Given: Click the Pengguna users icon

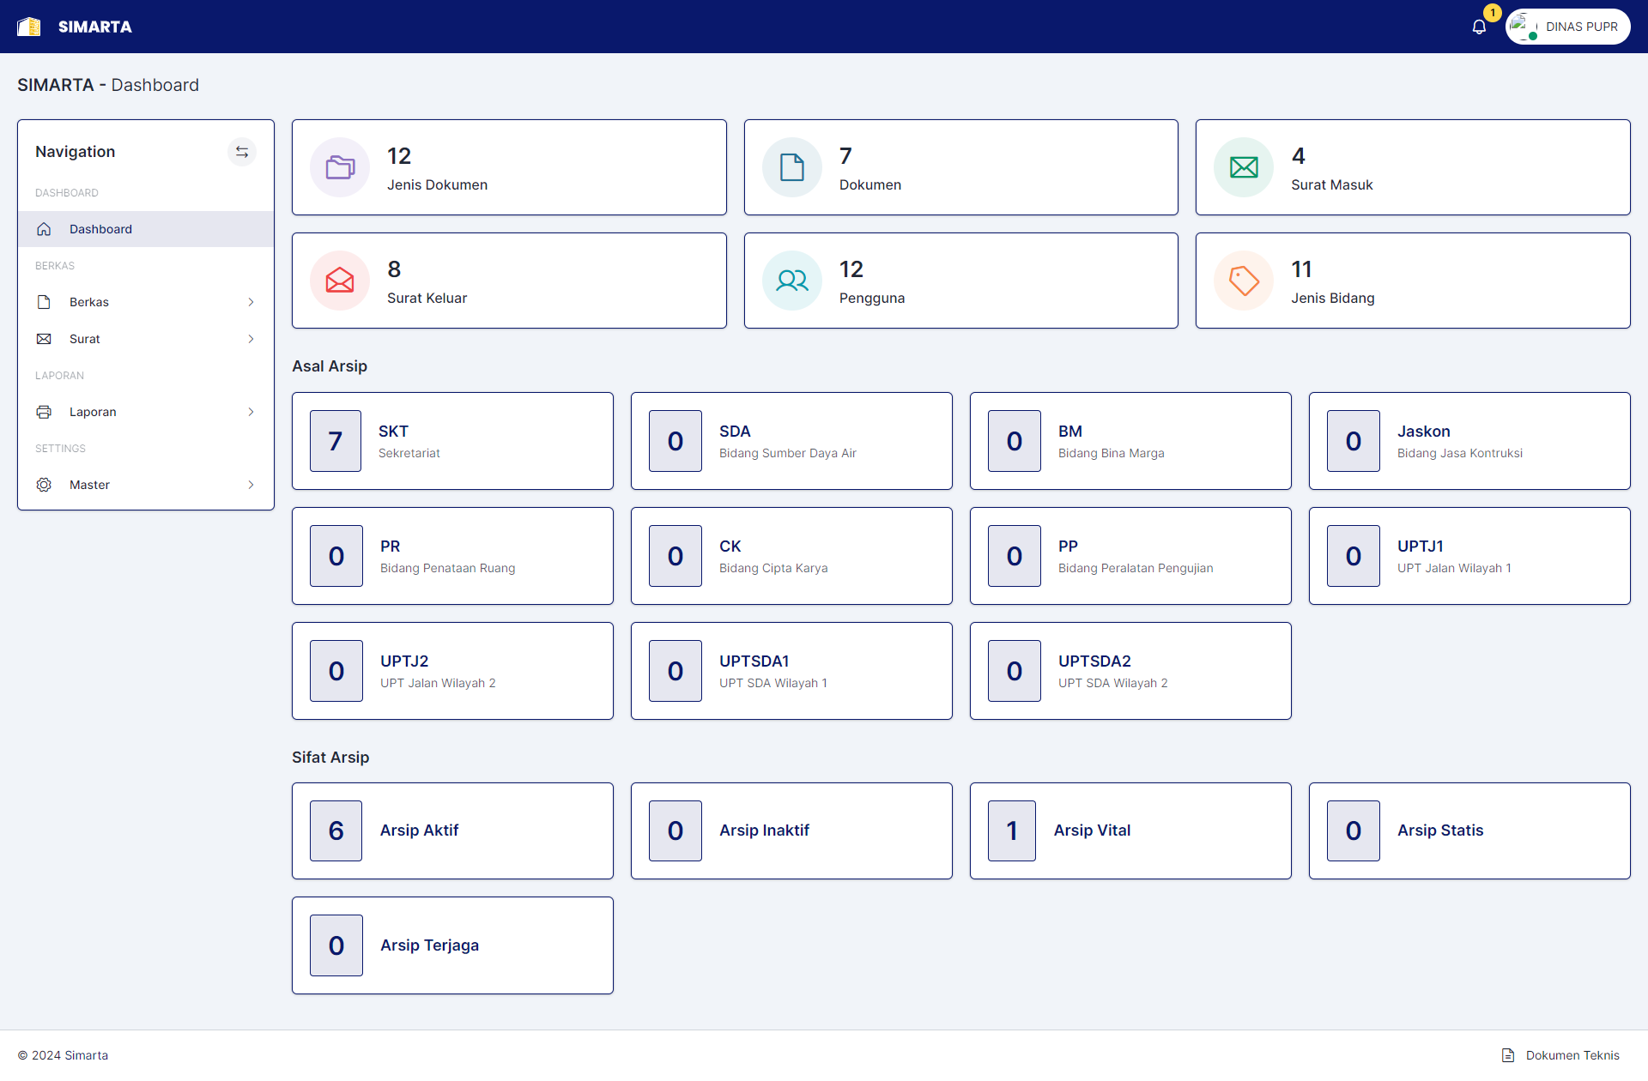Looking at the screenshot, I should (791, 281).
